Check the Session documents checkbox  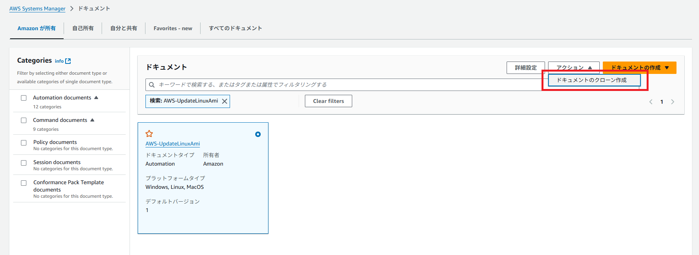[24, 163]
